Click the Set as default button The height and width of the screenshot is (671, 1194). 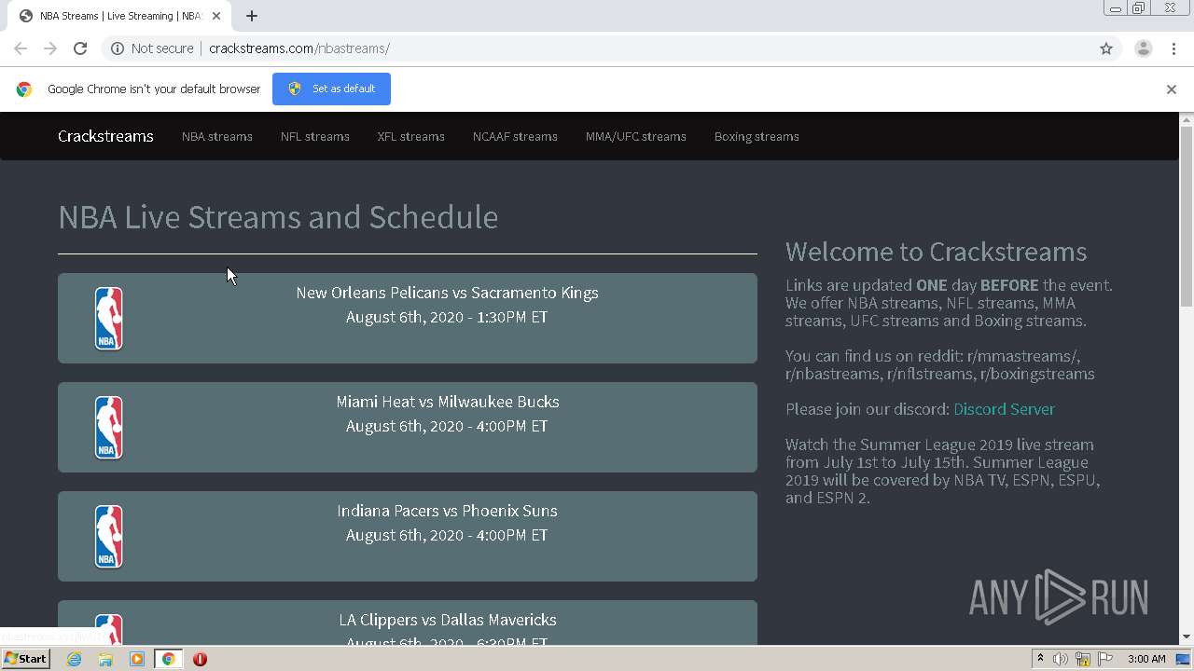point(331,89)
